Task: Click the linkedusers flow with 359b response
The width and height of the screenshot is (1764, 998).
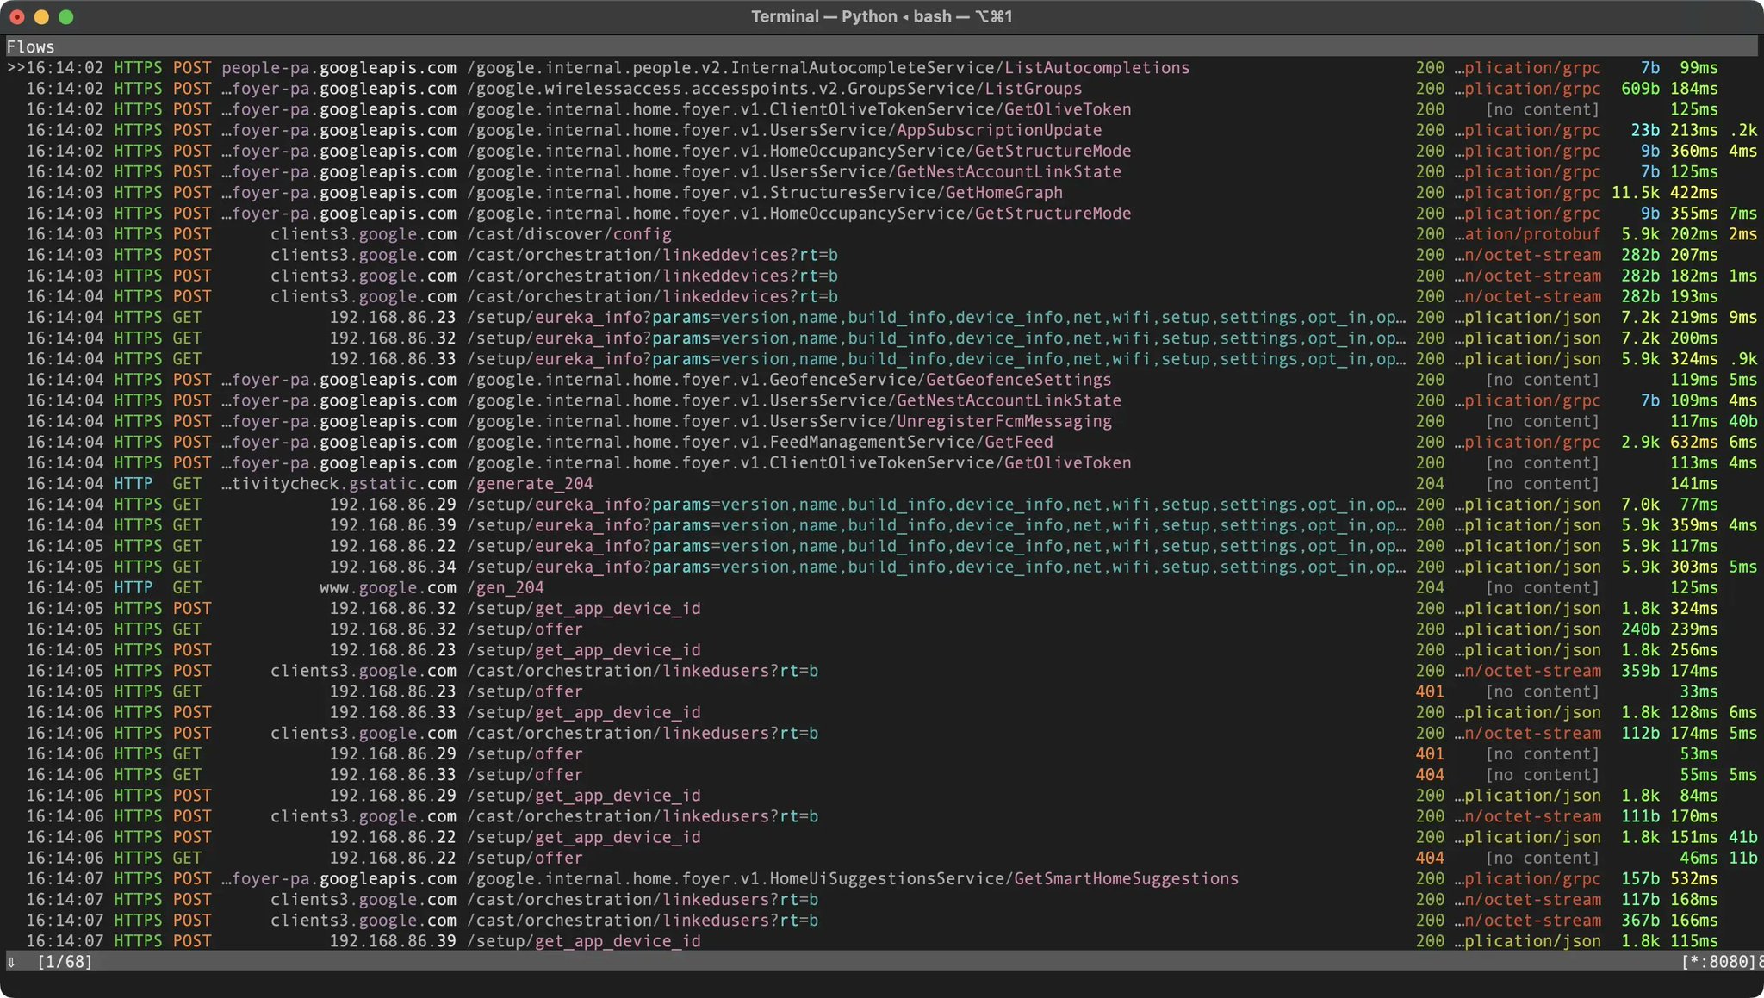Action: pyautogui.click(x=882, y=671)
